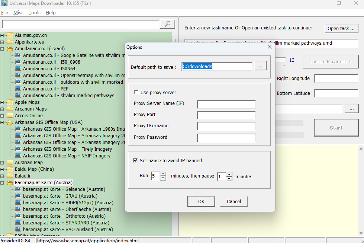Open the Misc menu
364x243 pixels.
(18, 12)
